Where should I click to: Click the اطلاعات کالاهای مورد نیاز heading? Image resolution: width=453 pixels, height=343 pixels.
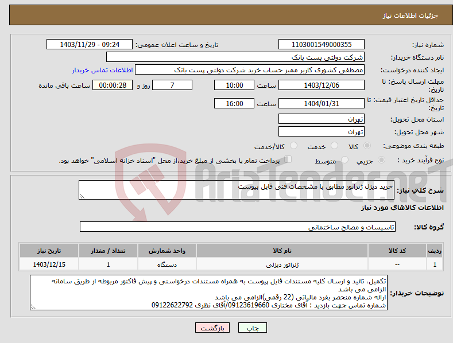pyautogui.click(x=402, y=208)
